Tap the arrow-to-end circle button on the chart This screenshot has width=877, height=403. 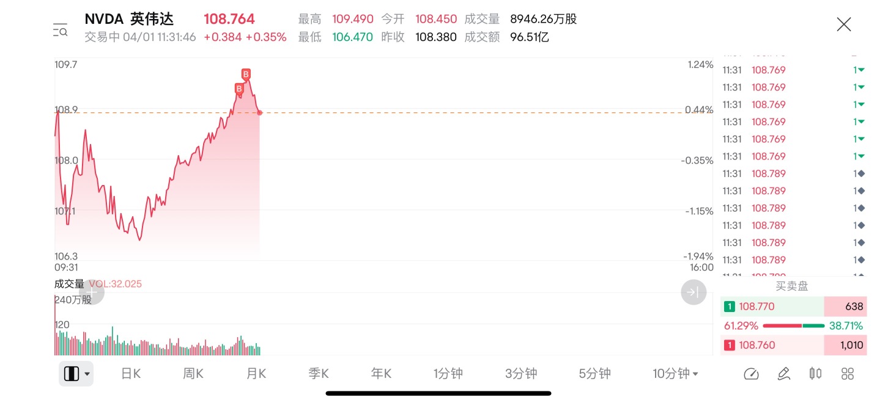(x=694, y=292)
